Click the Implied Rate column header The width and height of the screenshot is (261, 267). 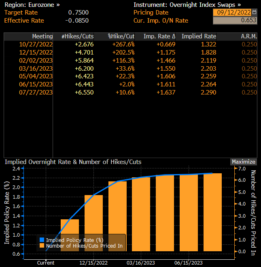pos(199,36)
